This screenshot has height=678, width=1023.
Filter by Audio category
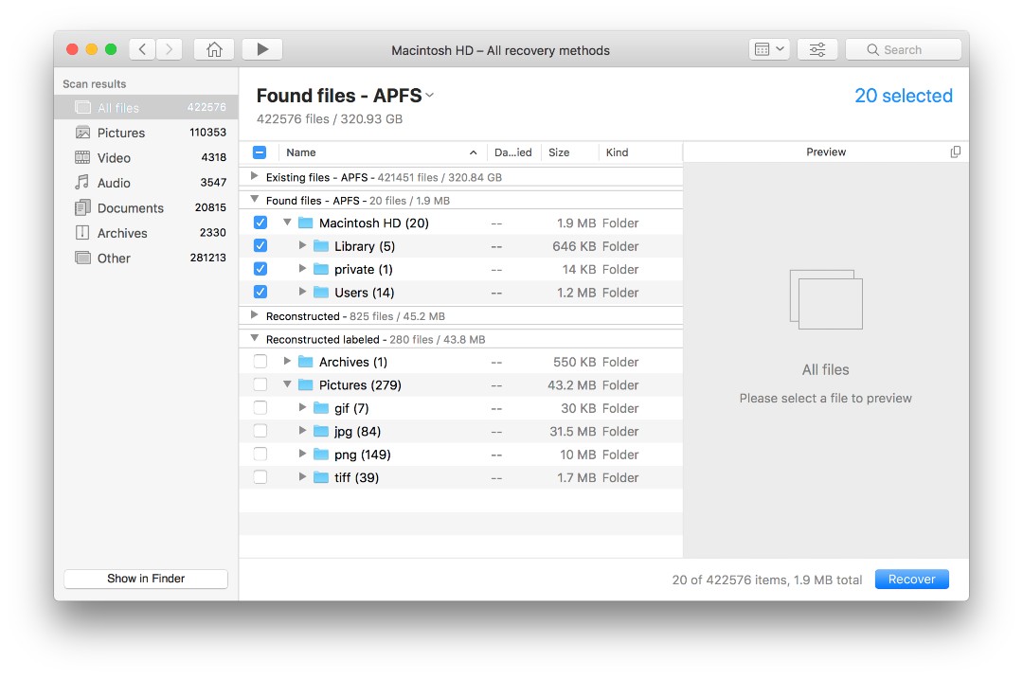[x=146, y=183]
